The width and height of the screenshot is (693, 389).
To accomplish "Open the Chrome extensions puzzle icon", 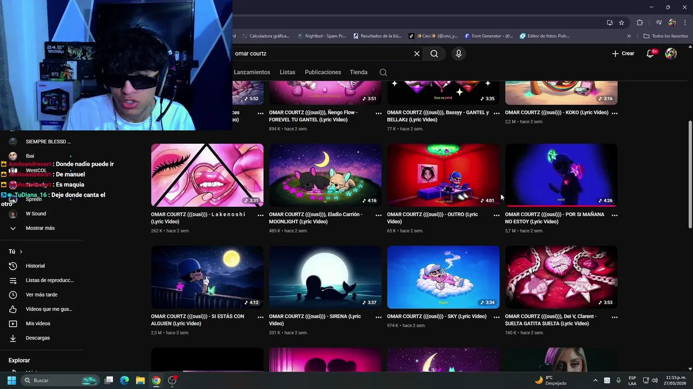I will point(640,23).
